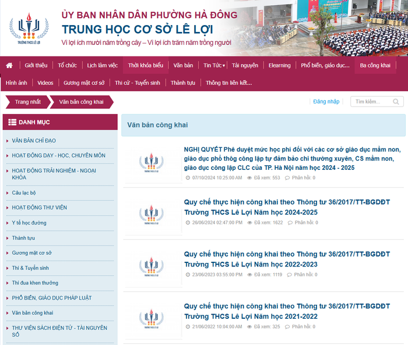The image size is (408, 345).
Task: Click clock icon beside 21/06/2022 10:04:00 AM
Action: (x=188, y=327)
